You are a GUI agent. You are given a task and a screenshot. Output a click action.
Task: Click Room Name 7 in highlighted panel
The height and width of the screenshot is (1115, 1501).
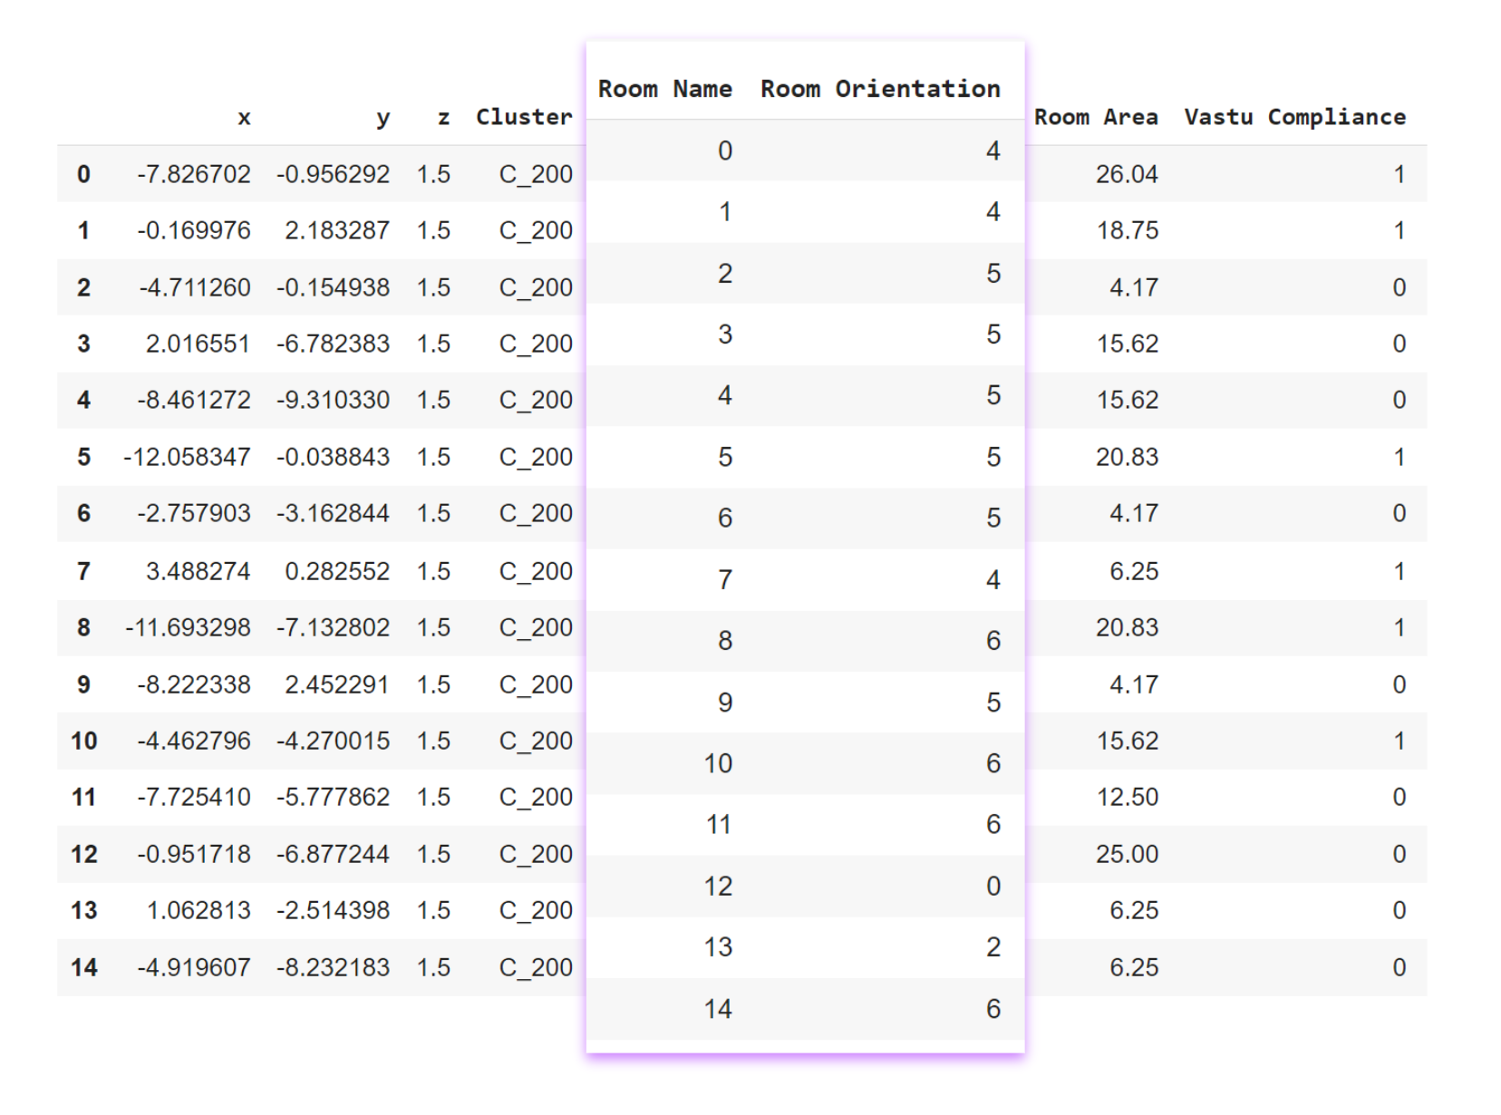point(725,579)
